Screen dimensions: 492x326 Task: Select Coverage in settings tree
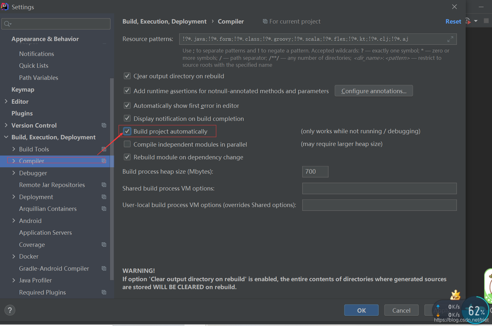(x=32, y=245)
